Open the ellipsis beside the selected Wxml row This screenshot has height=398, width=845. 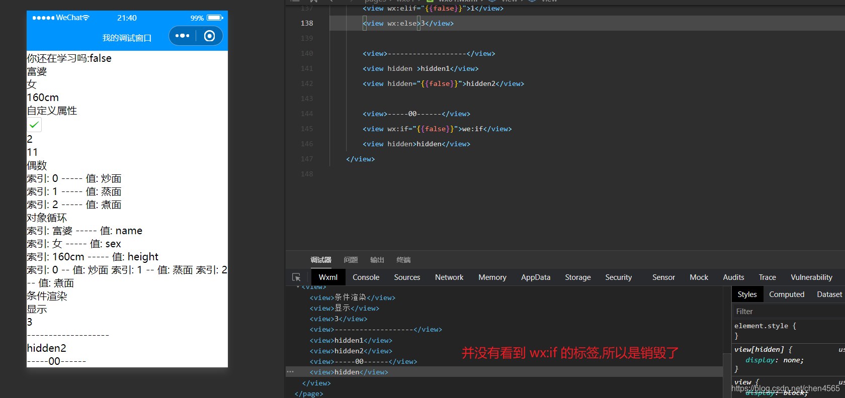(x=290, y=372)
